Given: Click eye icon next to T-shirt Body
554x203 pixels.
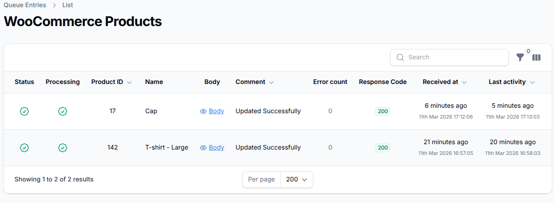Looking at the screenshot, I should (x=203, y=148).
